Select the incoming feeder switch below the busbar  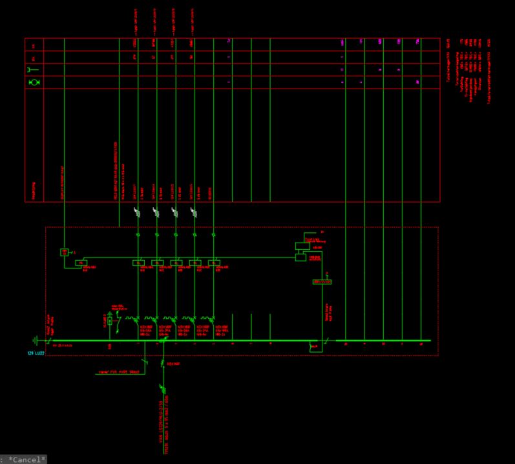pyautogui.click(x=163, y=362)
